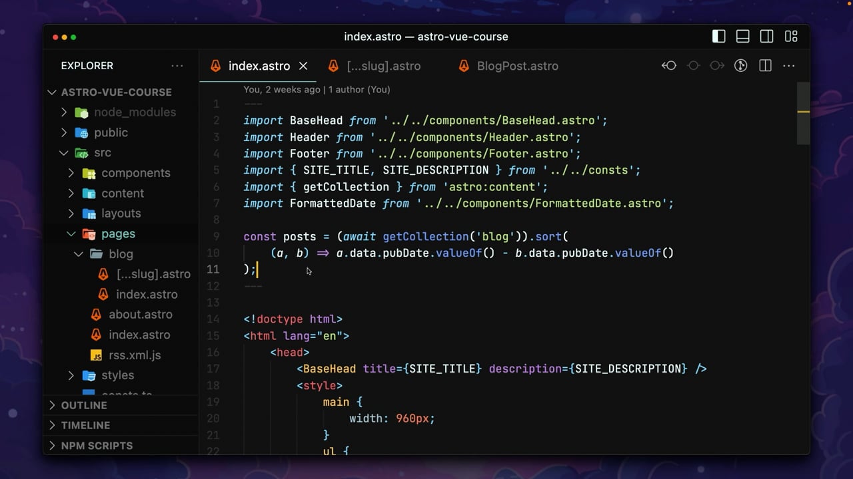This screenshot has height=479, width=853.
Task: Switch to [...slug].astro tab
Action: pos(383,66)
